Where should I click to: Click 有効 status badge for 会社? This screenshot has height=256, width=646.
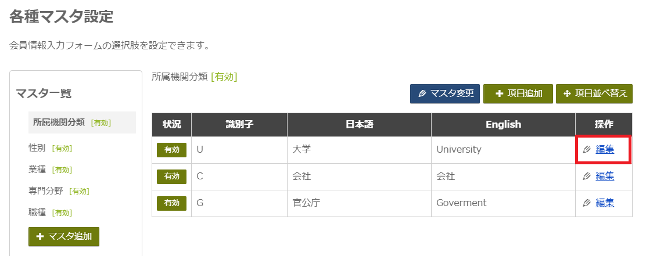pyautogui.click(x=171, y=176)
